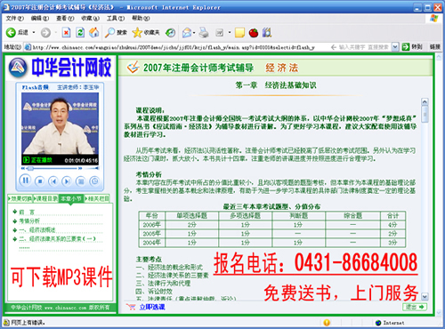
Task: Click the research toolbar icon after the tomato
Action: [x=267, y=33]
